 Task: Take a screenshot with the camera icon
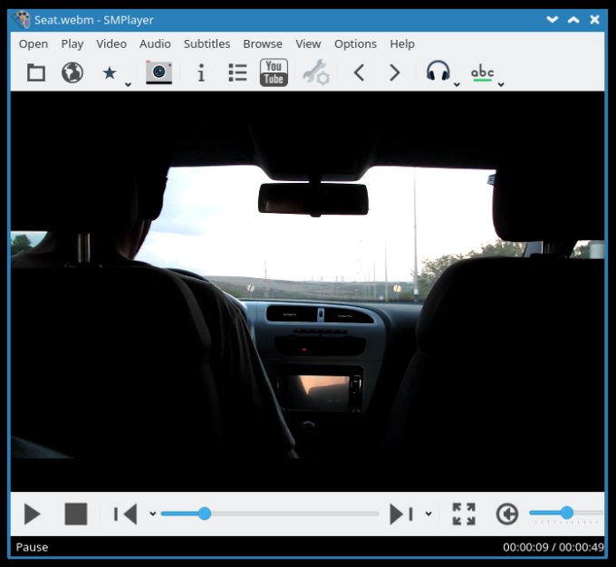pos(159,73)
